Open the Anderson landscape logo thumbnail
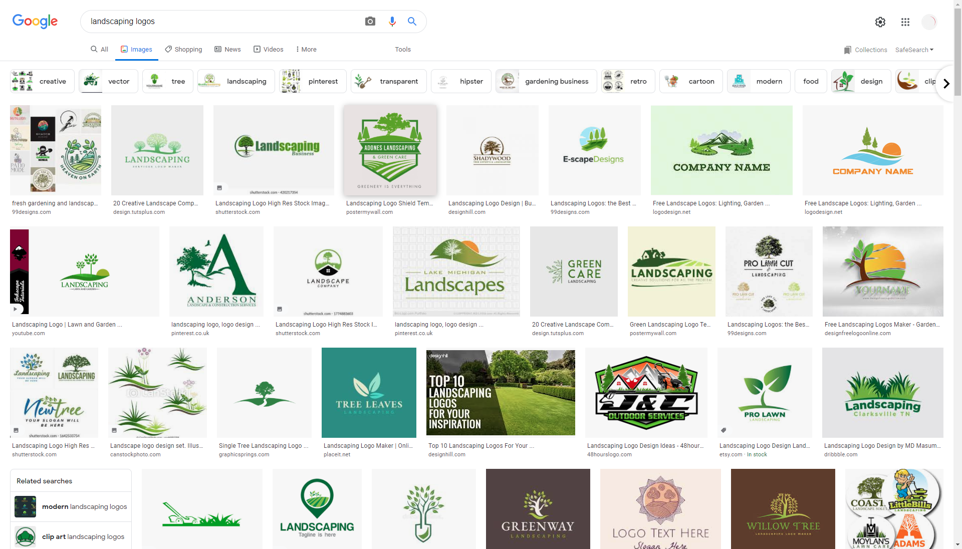Screen dimensions: 962x549 click(216, 271)
